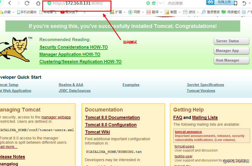Expand the 收藏 dropdown arrow

[x=13, y=12]
